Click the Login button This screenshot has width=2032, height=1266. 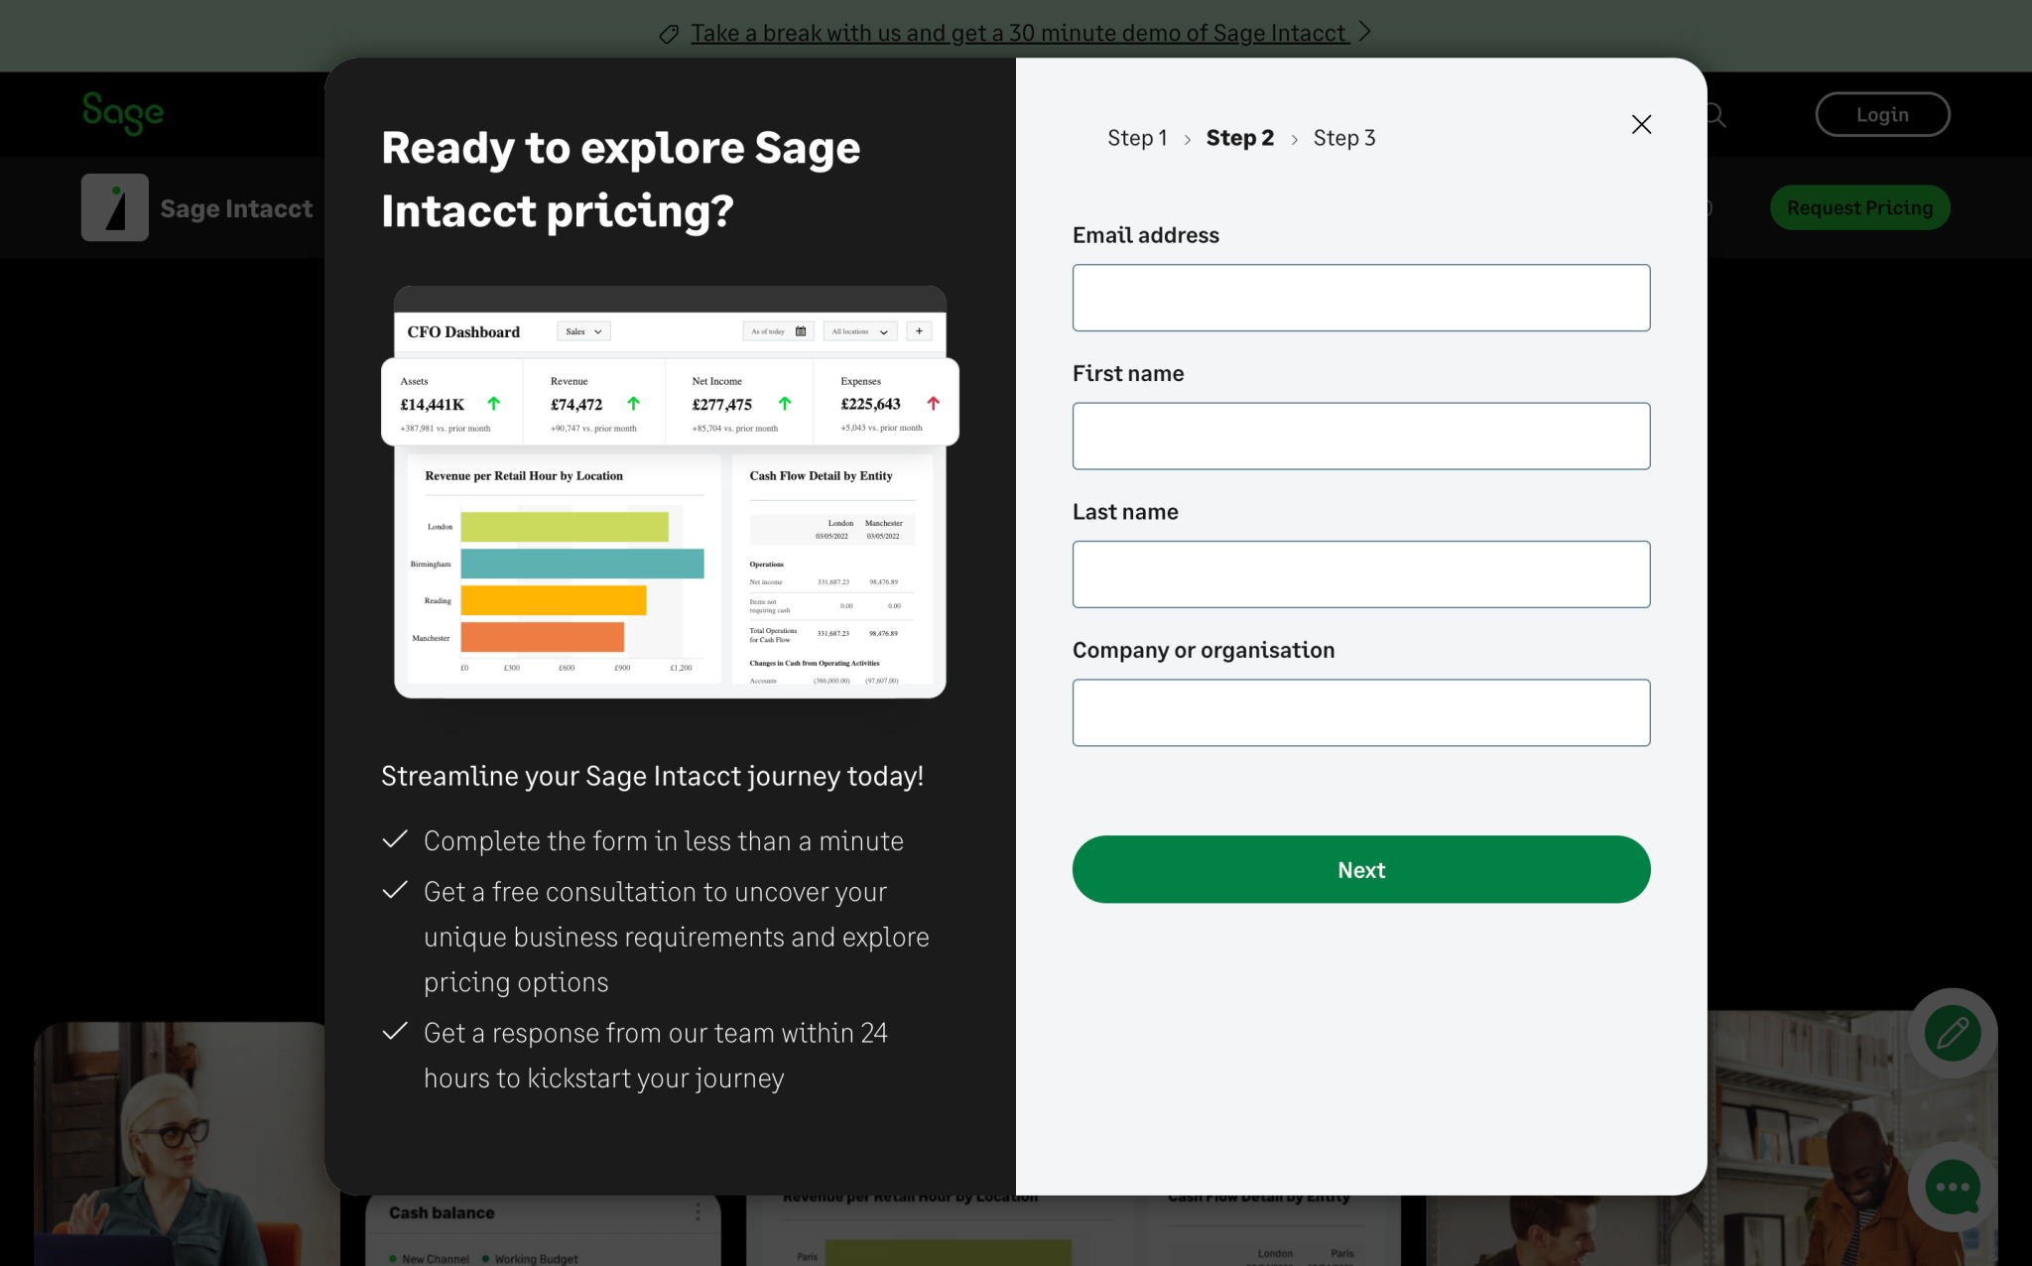tap(1881, 114)
